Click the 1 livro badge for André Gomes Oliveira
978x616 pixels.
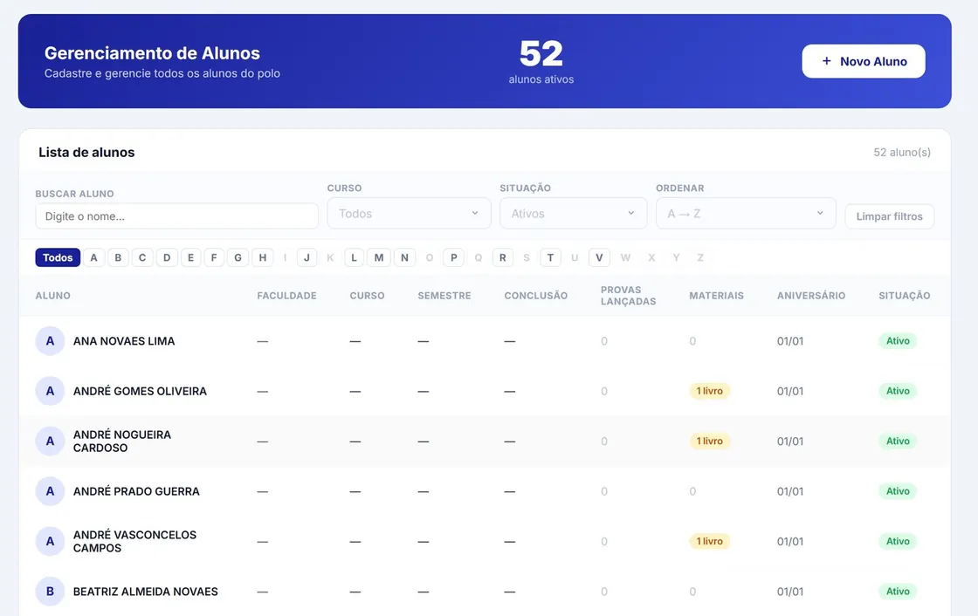coord(710,391)
